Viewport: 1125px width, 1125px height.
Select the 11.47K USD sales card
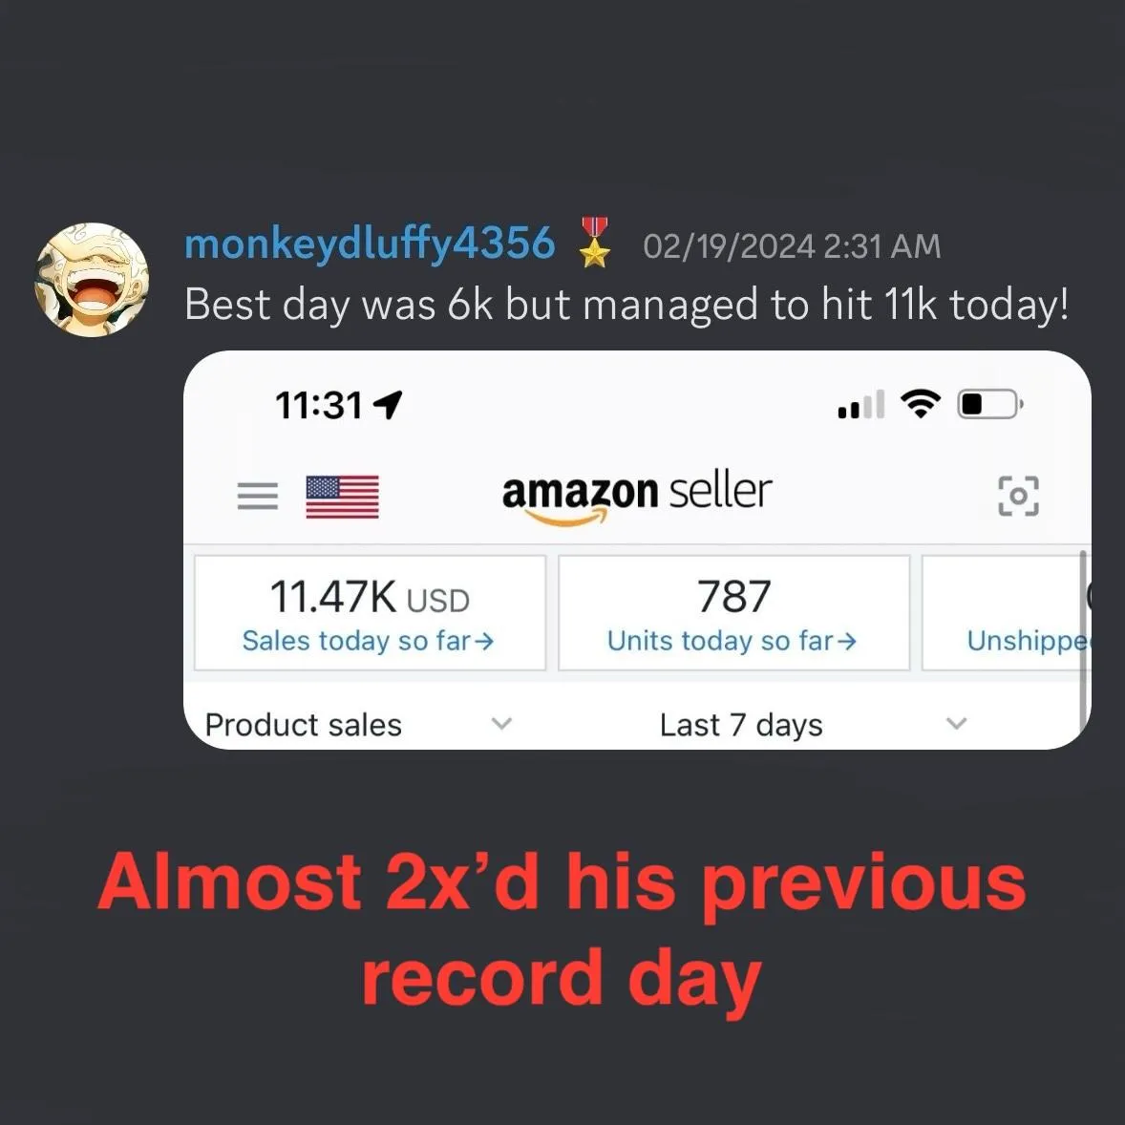tap(371, 613)
